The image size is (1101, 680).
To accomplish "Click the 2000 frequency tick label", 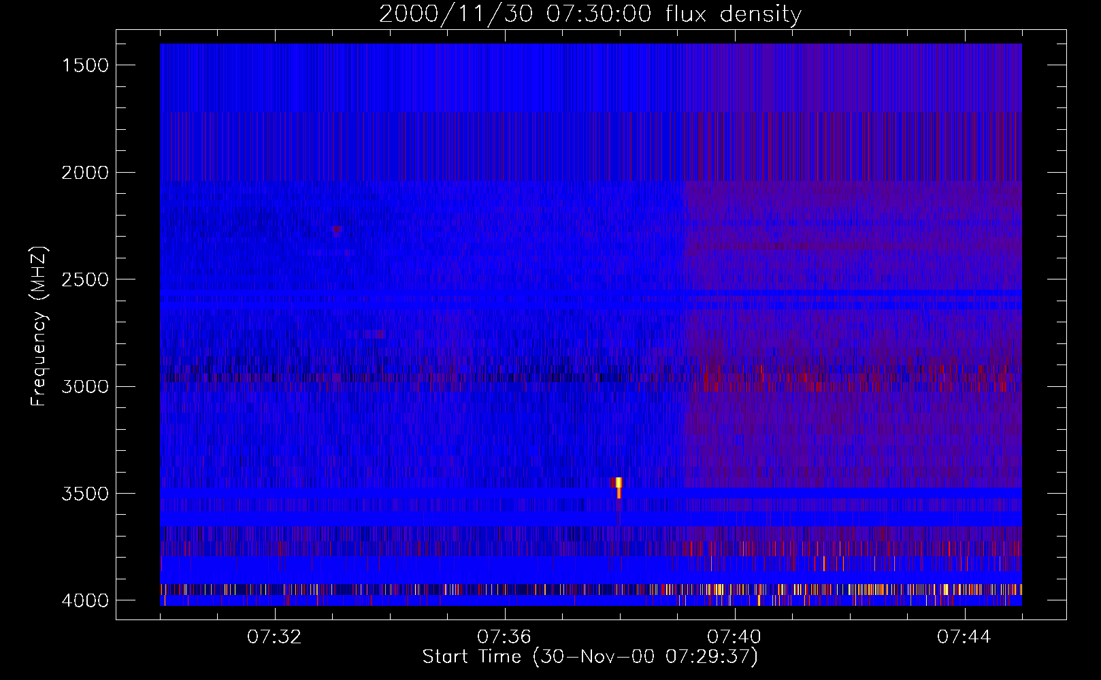I will point(85,173).
